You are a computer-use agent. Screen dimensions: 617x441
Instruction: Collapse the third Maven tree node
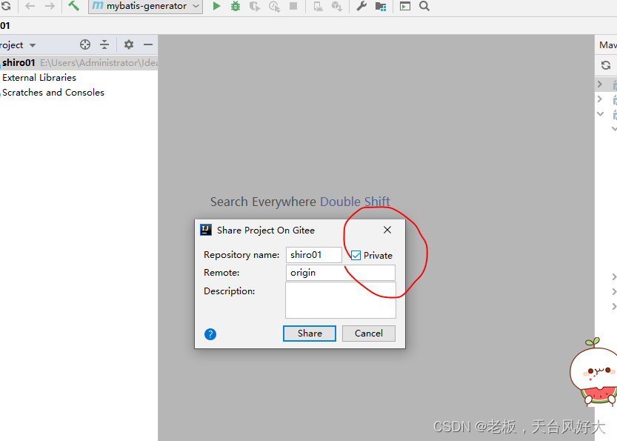600,114
